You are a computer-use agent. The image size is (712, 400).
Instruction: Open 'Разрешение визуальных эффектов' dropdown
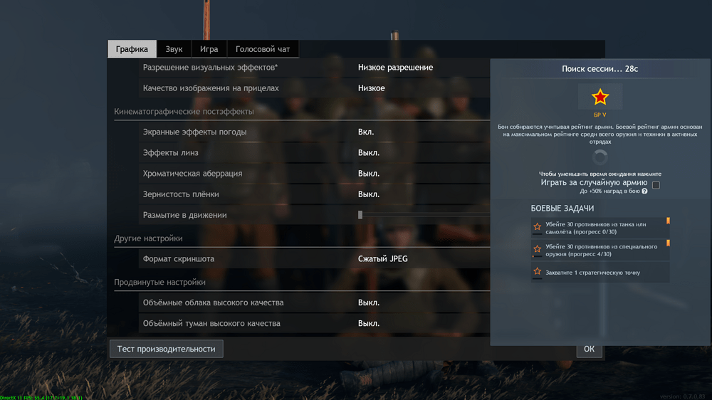pyautogui.click(x=395, y=68)
